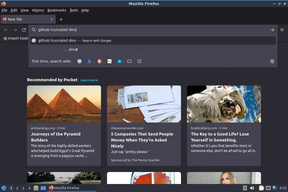
Task: Open search settings gear icon
Action: 272,61
